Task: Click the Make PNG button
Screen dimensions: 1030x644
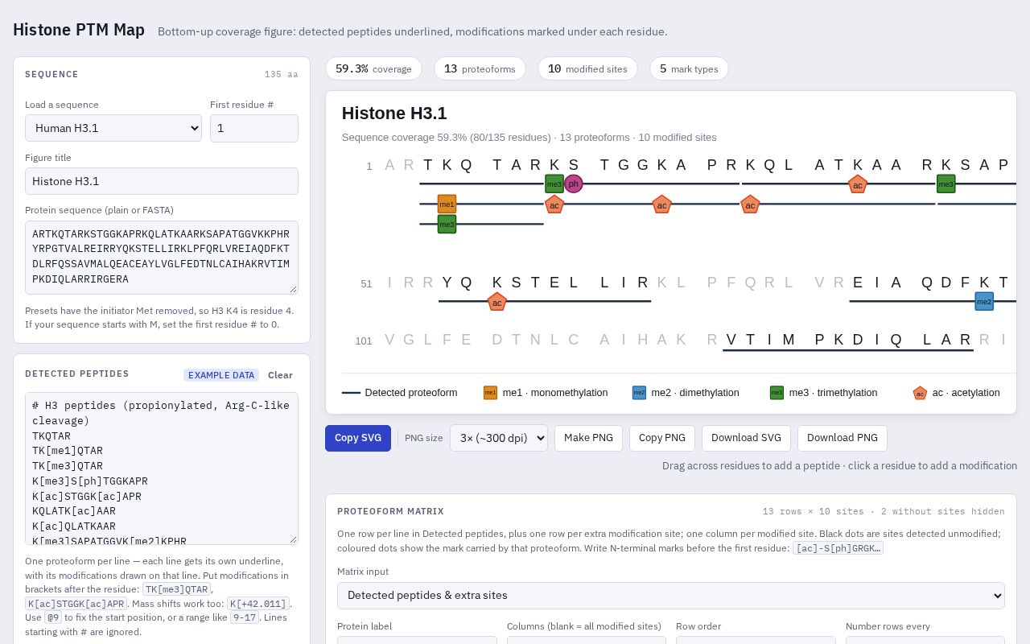Action: tap(588, 438)
